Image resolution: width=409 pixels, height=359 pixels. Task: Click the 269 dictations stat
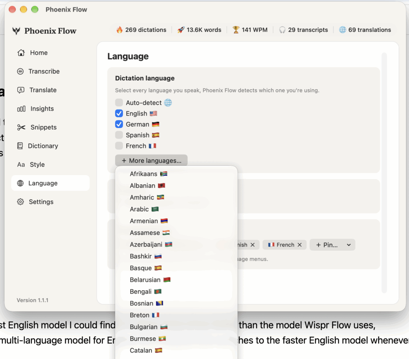[141, 30]
